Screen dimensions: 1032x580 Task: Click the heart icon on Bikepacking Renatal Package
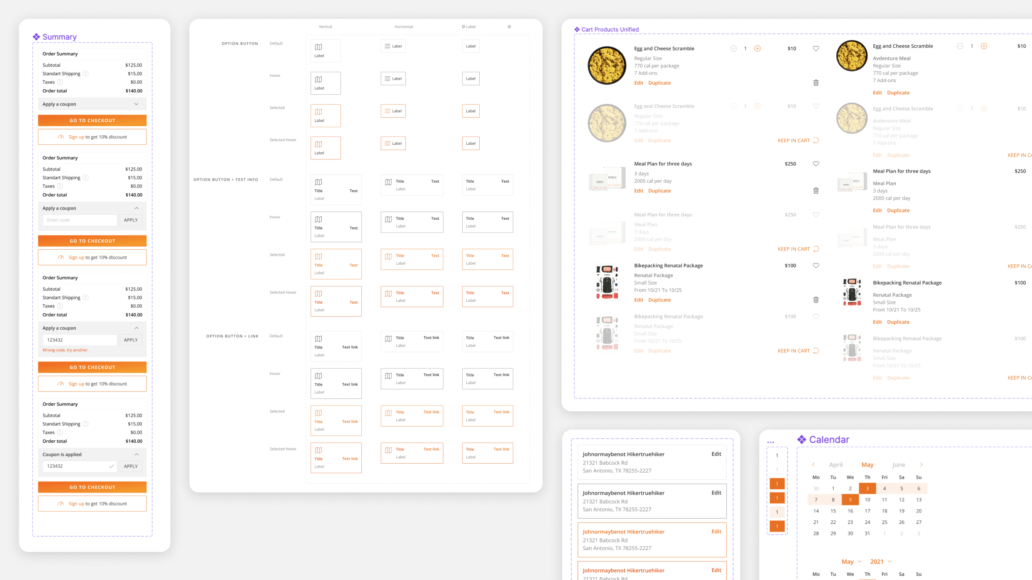pos(816,266)
